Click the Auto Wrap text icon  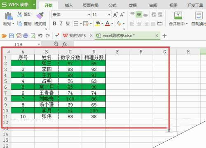199,15
